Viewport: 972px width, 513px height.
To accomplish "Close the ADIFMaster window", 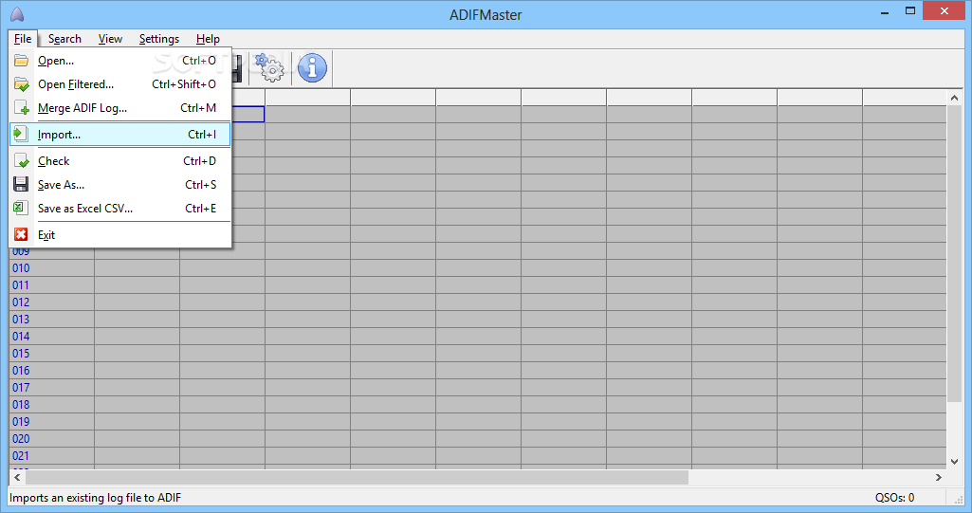I will (944, 10).
